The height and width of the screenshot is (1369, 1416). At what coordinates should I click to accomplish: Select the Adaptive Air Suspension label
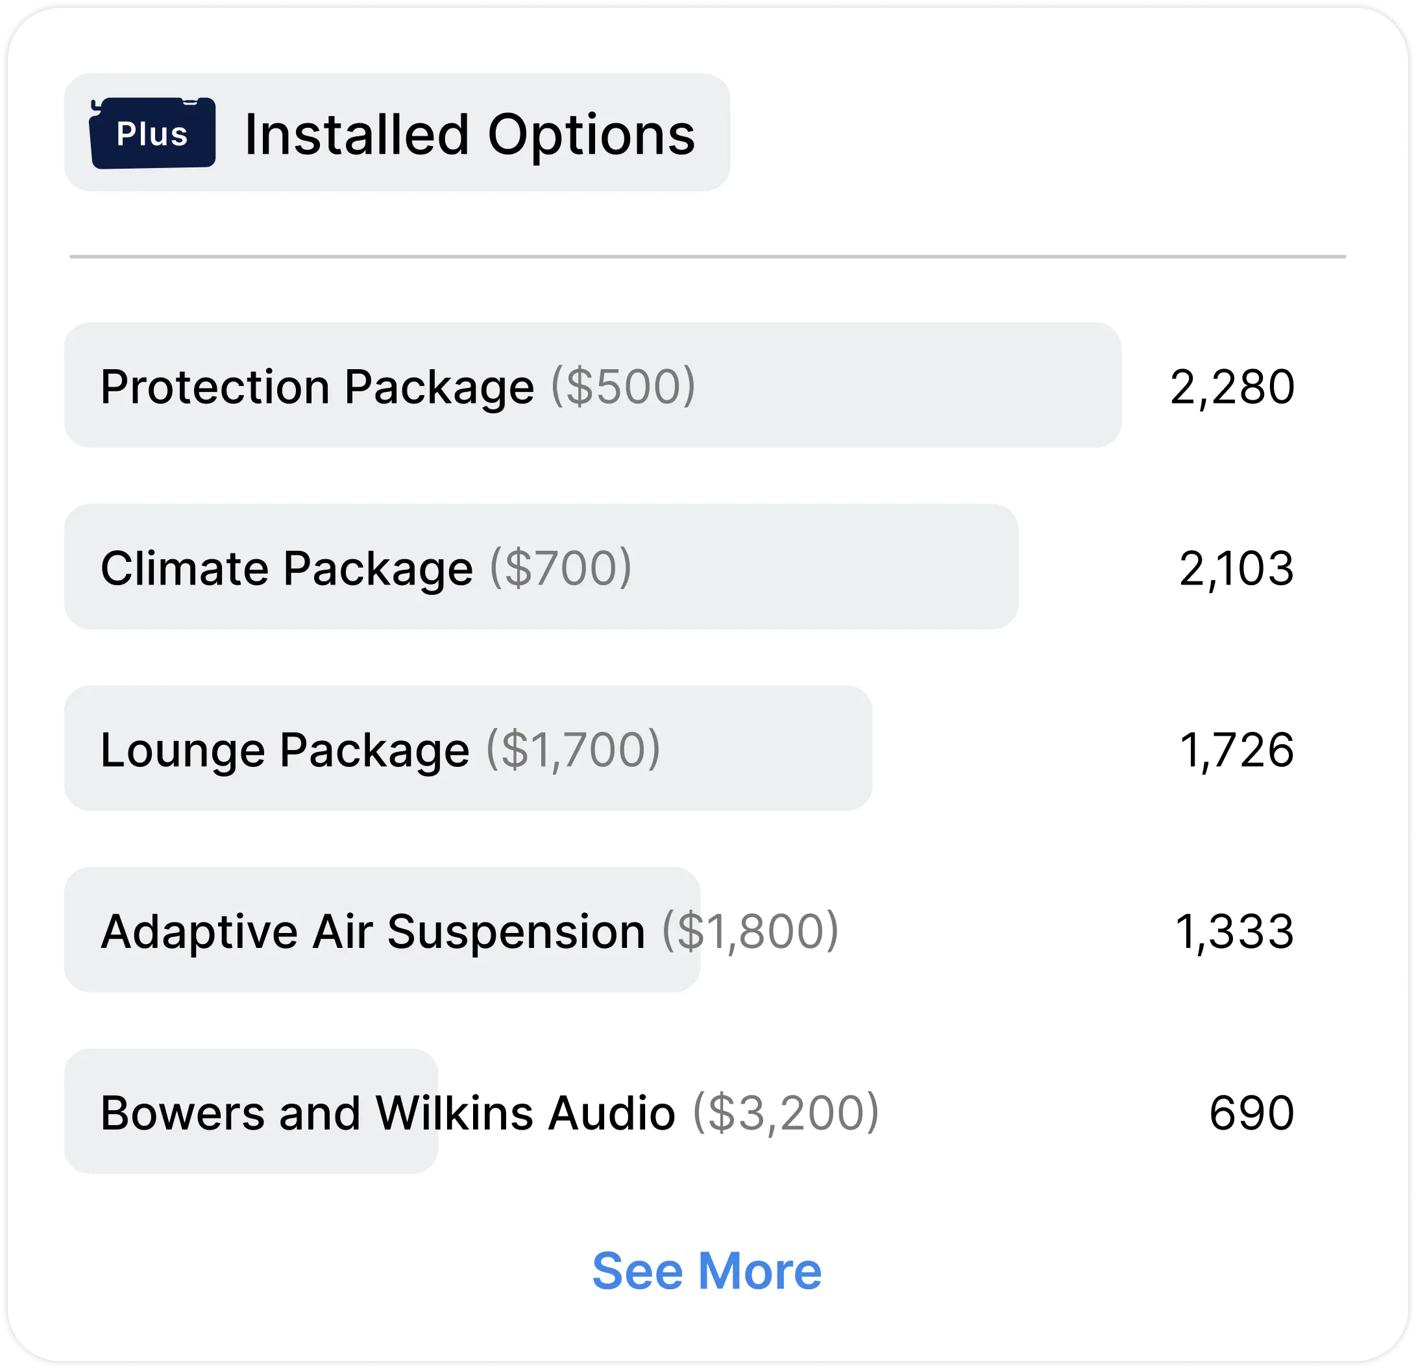[x=372, y=930]
